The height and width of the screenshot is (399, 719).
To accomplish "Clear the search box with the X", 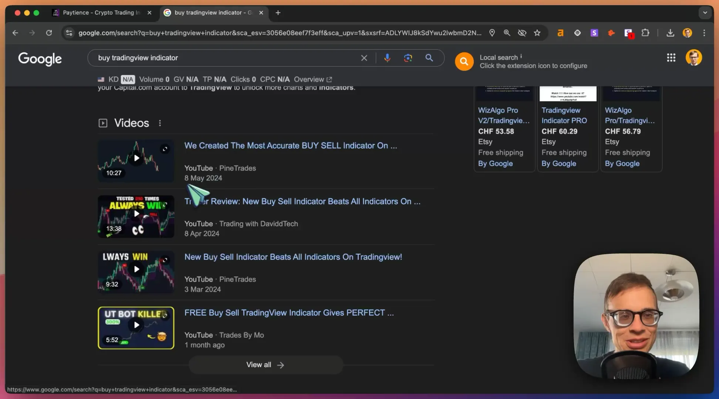I will (364, 58).
